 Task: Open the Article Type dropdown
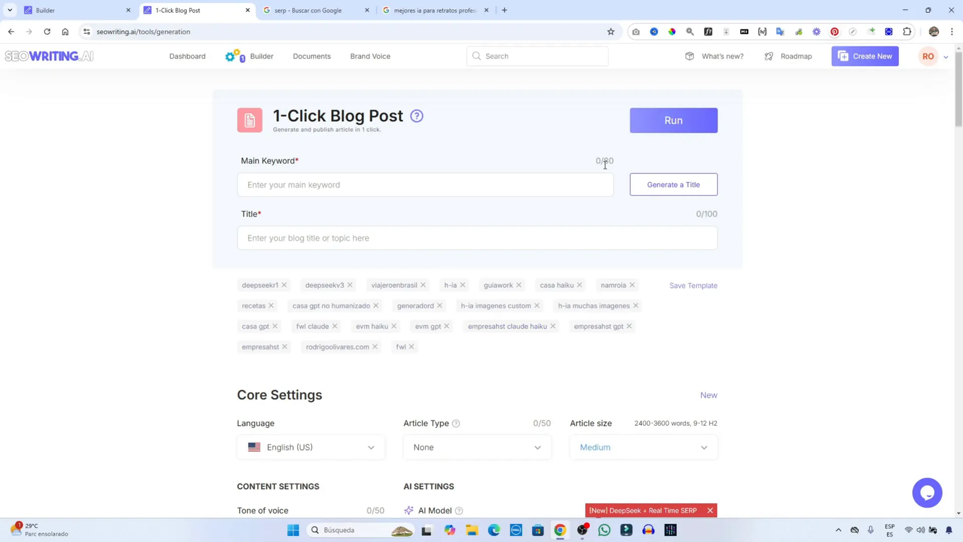point(477,447)
